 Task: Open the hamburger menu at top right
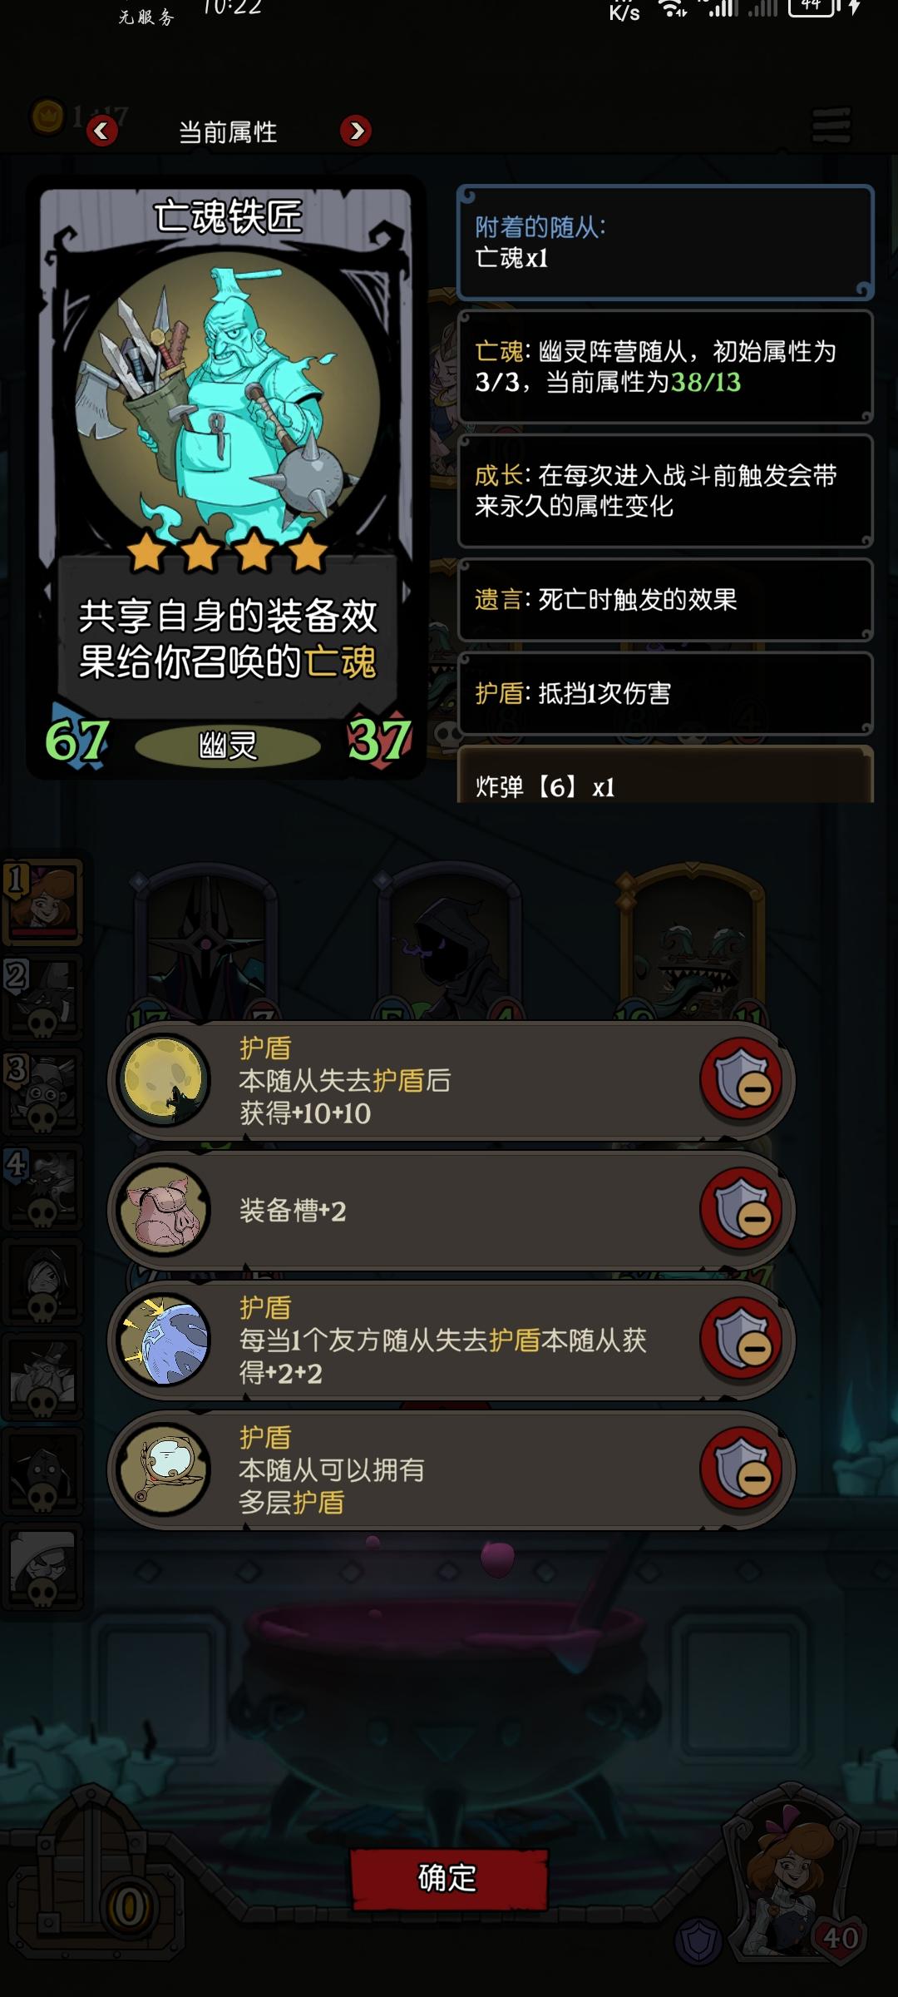coord(831,126)
